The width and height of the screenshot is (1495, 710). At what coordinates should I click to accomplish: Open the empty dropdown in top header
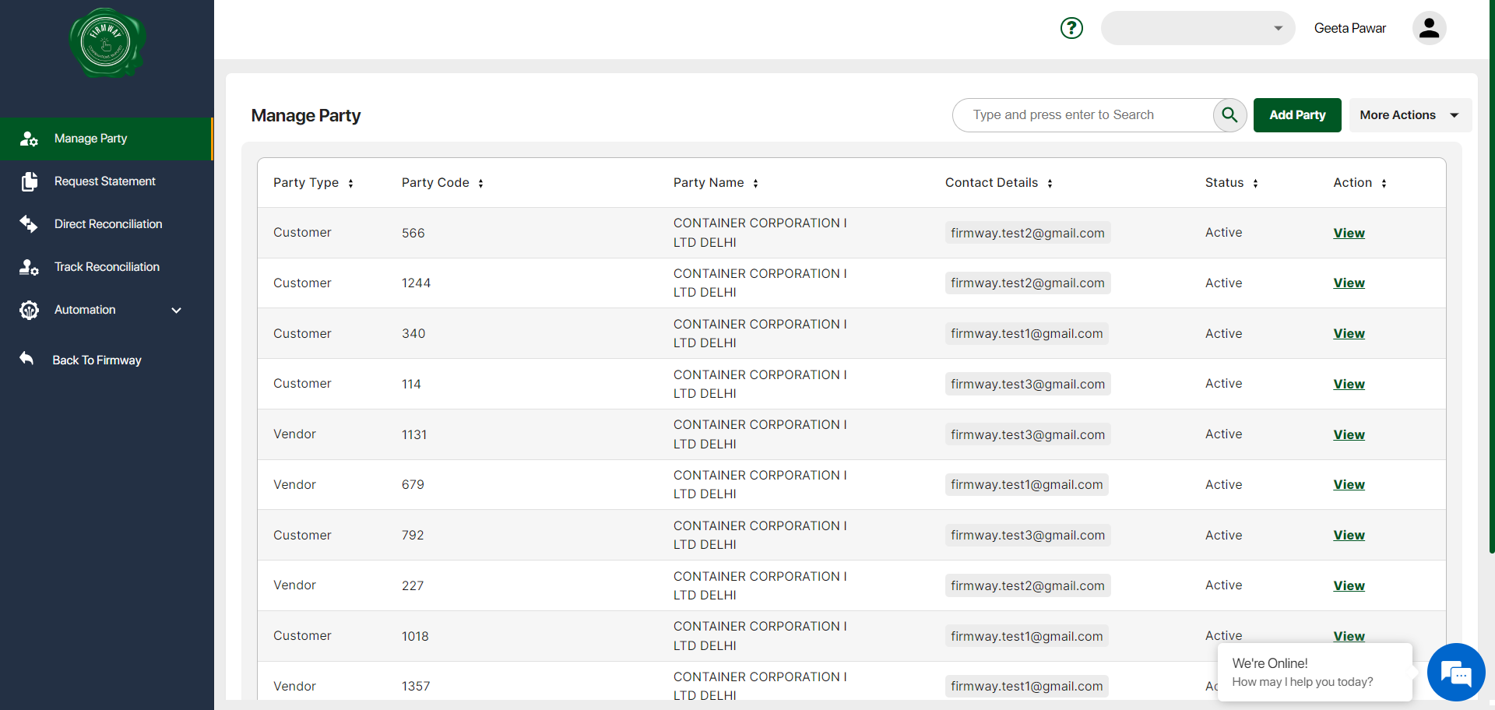point(1198,28)
